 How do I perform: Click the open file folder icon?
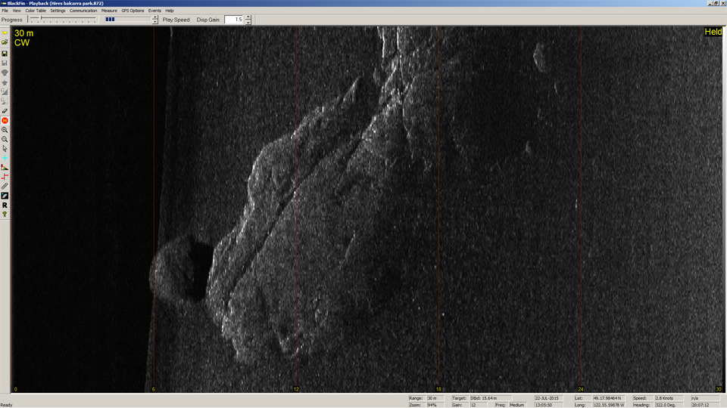[5, 43]
